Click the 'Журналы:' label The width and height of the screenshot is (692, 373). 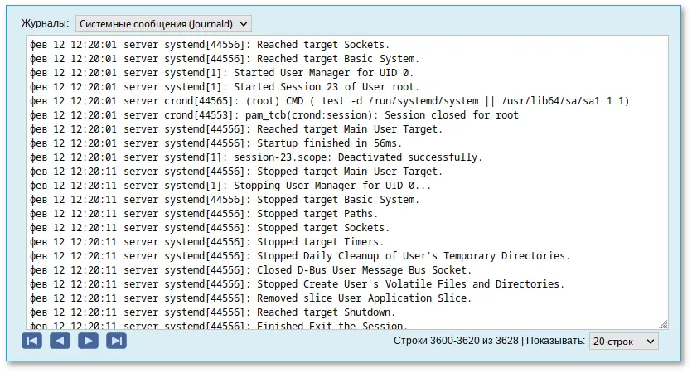(46, 23)
